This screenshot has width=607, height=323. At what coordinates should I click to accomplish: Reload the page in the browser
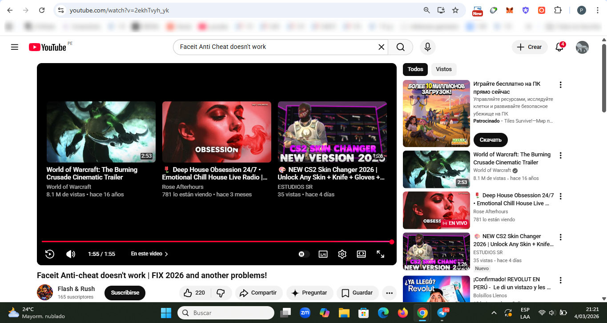(42, 10)
